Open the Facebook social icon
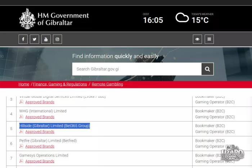 click(23, 39)
